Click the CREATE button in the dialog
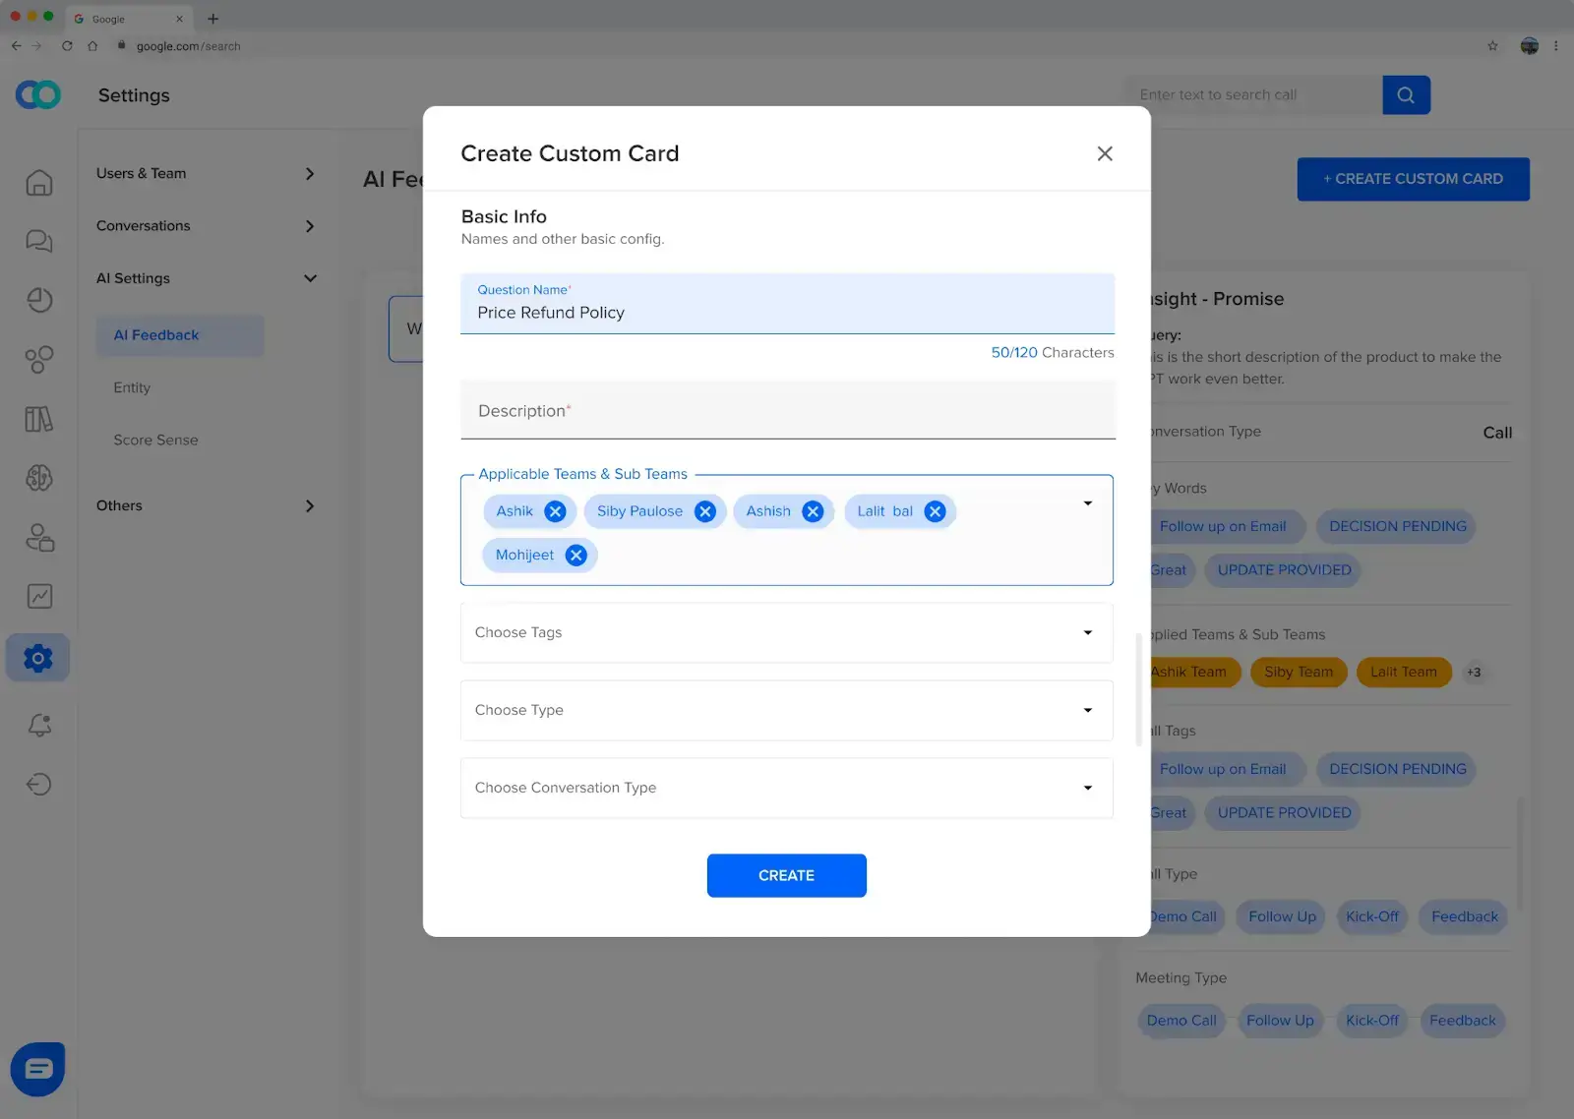The image size is (1574, 1119). coord(787,875)
